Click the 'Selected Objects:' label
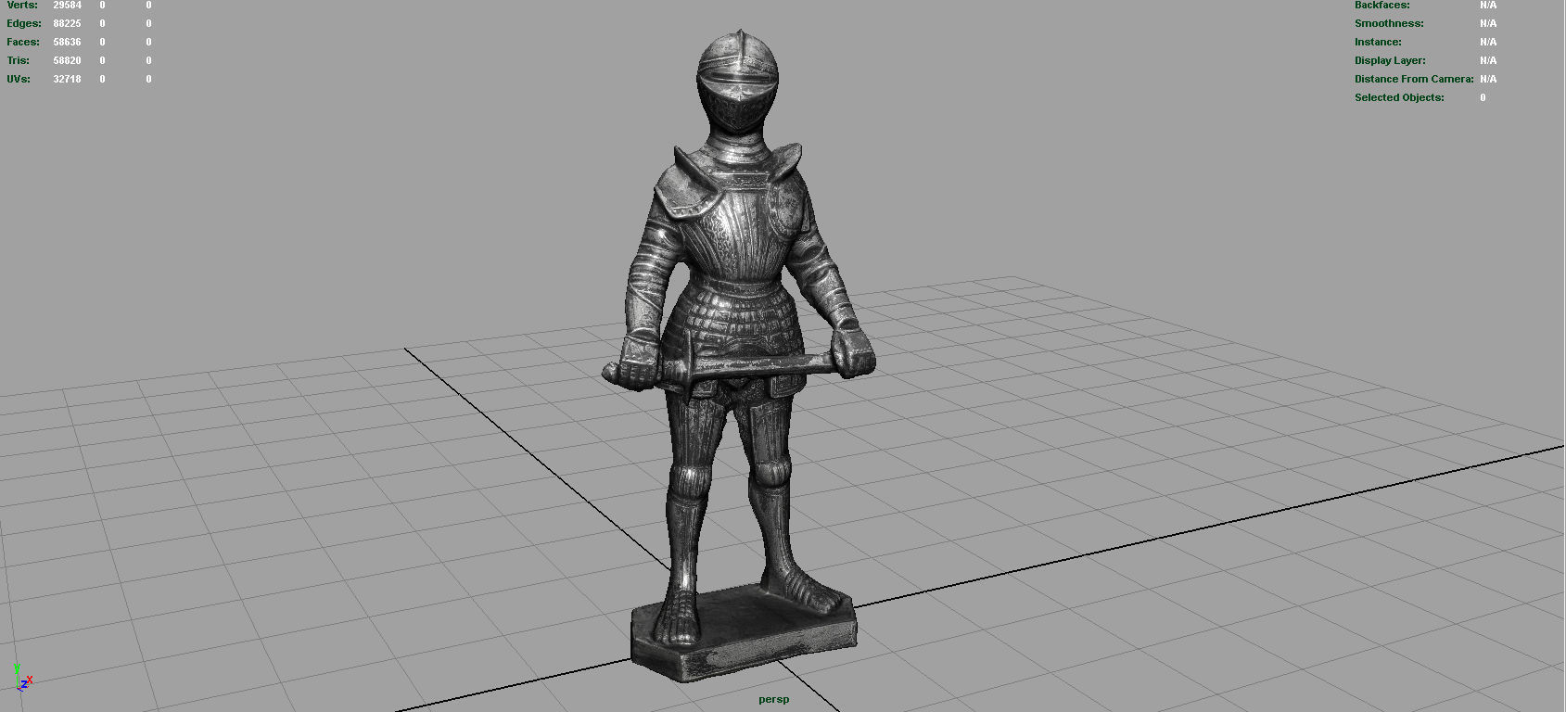 click(1399, 97)
